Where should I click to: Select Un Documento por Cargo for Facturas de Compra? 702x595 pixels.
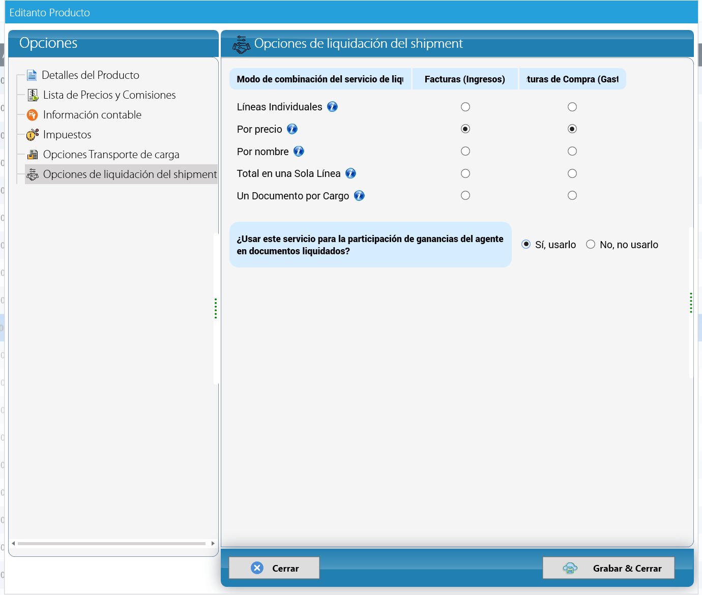pos(572,195)
